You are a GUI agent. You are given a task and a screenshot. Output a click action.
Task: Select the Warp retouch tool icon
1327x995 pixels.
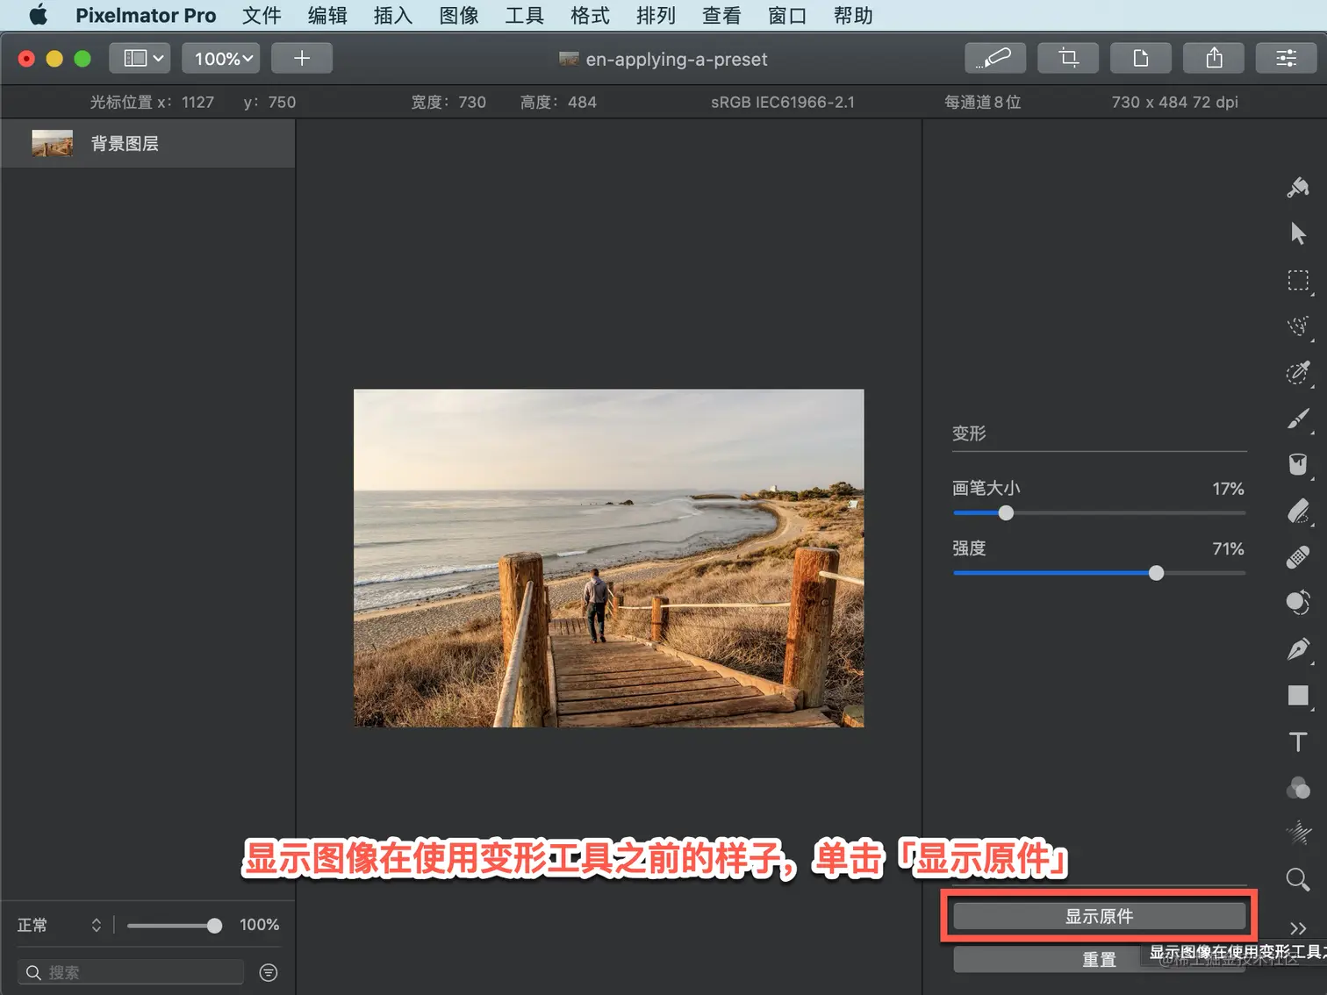click(x=1298, y=603)
